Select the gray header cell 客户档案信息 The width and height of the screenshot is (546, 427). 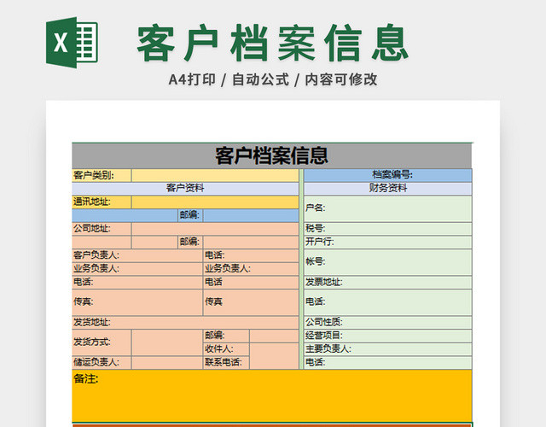(272, 155)
